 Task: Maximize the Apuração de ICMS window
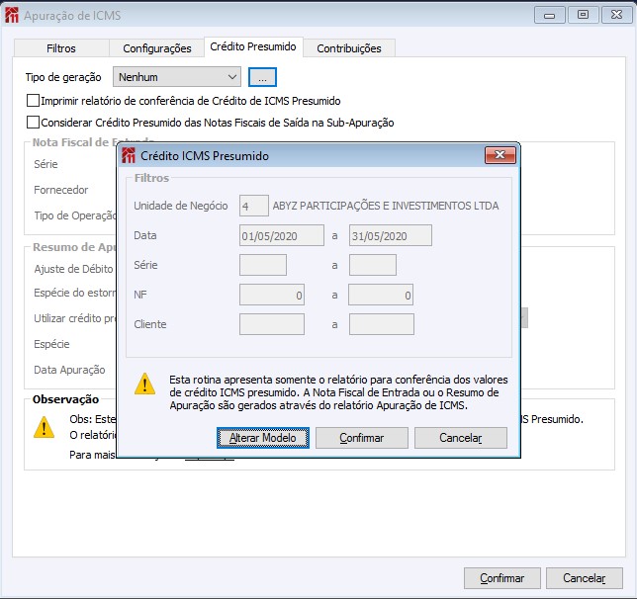(583, 15)
